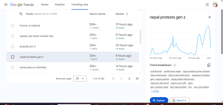This screenshot has width=223, height=105.
Task: Click the Started column header
Action: pyautogui.click(x=120, y=14)
